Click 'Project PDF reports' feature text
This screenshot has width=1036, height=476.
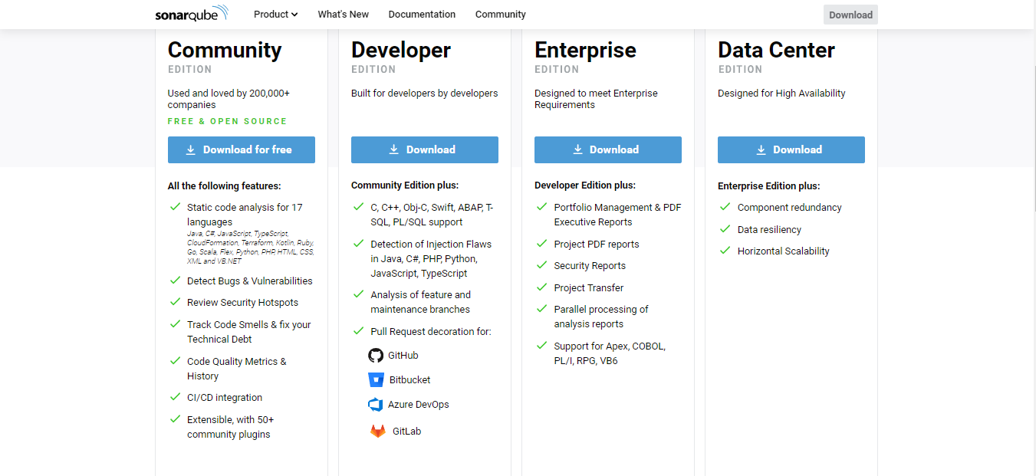pos(597,245)
